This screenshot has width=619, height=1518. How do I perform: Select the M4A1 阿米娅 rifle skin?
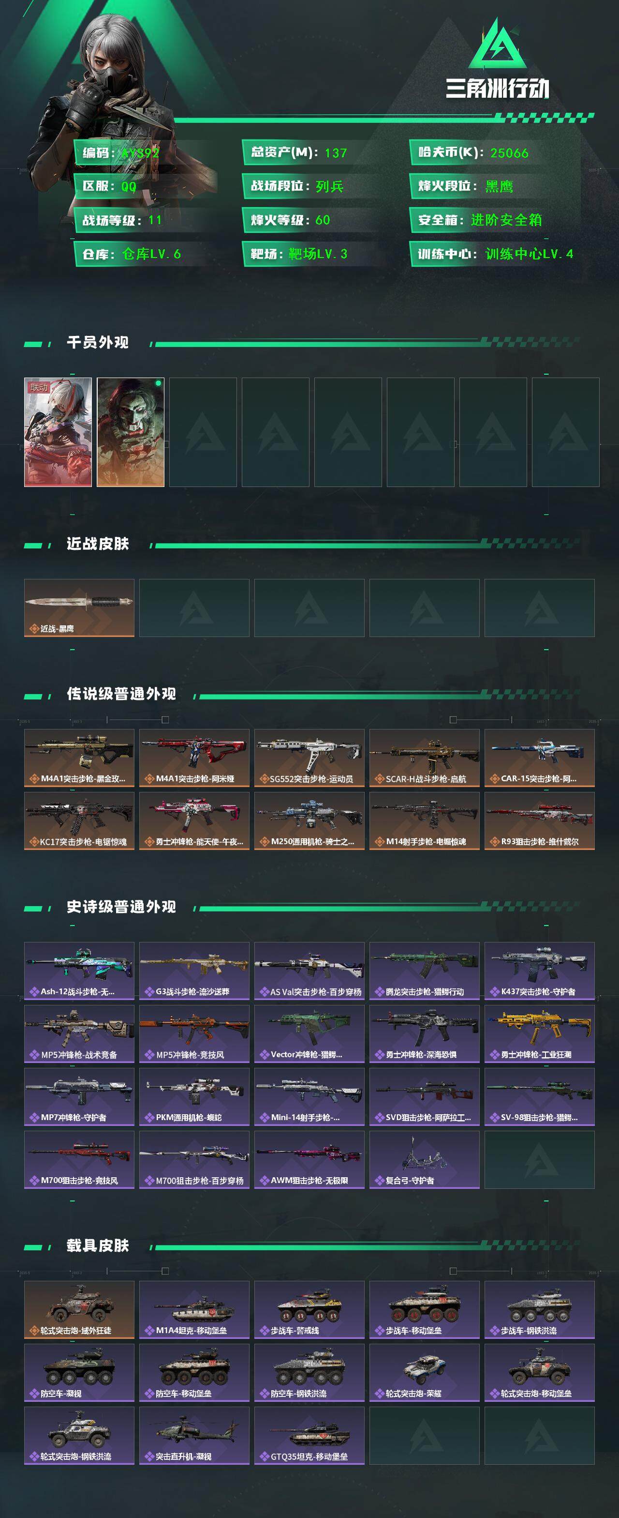pos(194,758)
